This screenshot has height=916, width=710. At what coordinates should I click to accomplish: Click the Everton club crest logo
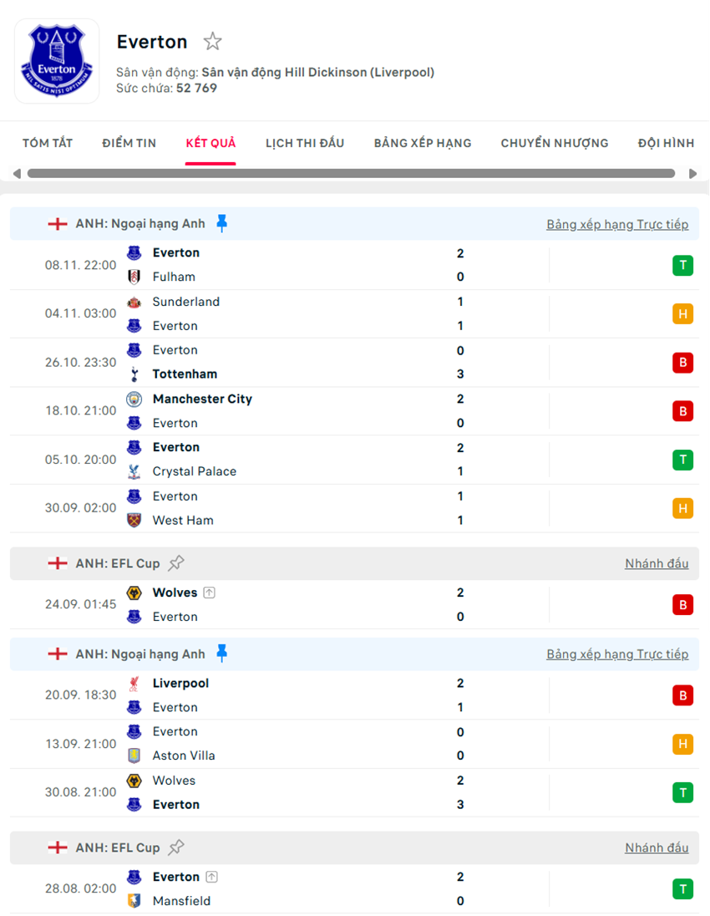57,61
